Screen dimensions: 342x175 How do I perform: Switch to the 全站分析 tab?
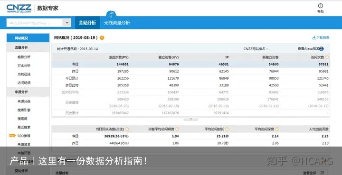pyautogui.click(x=87, y=23)
